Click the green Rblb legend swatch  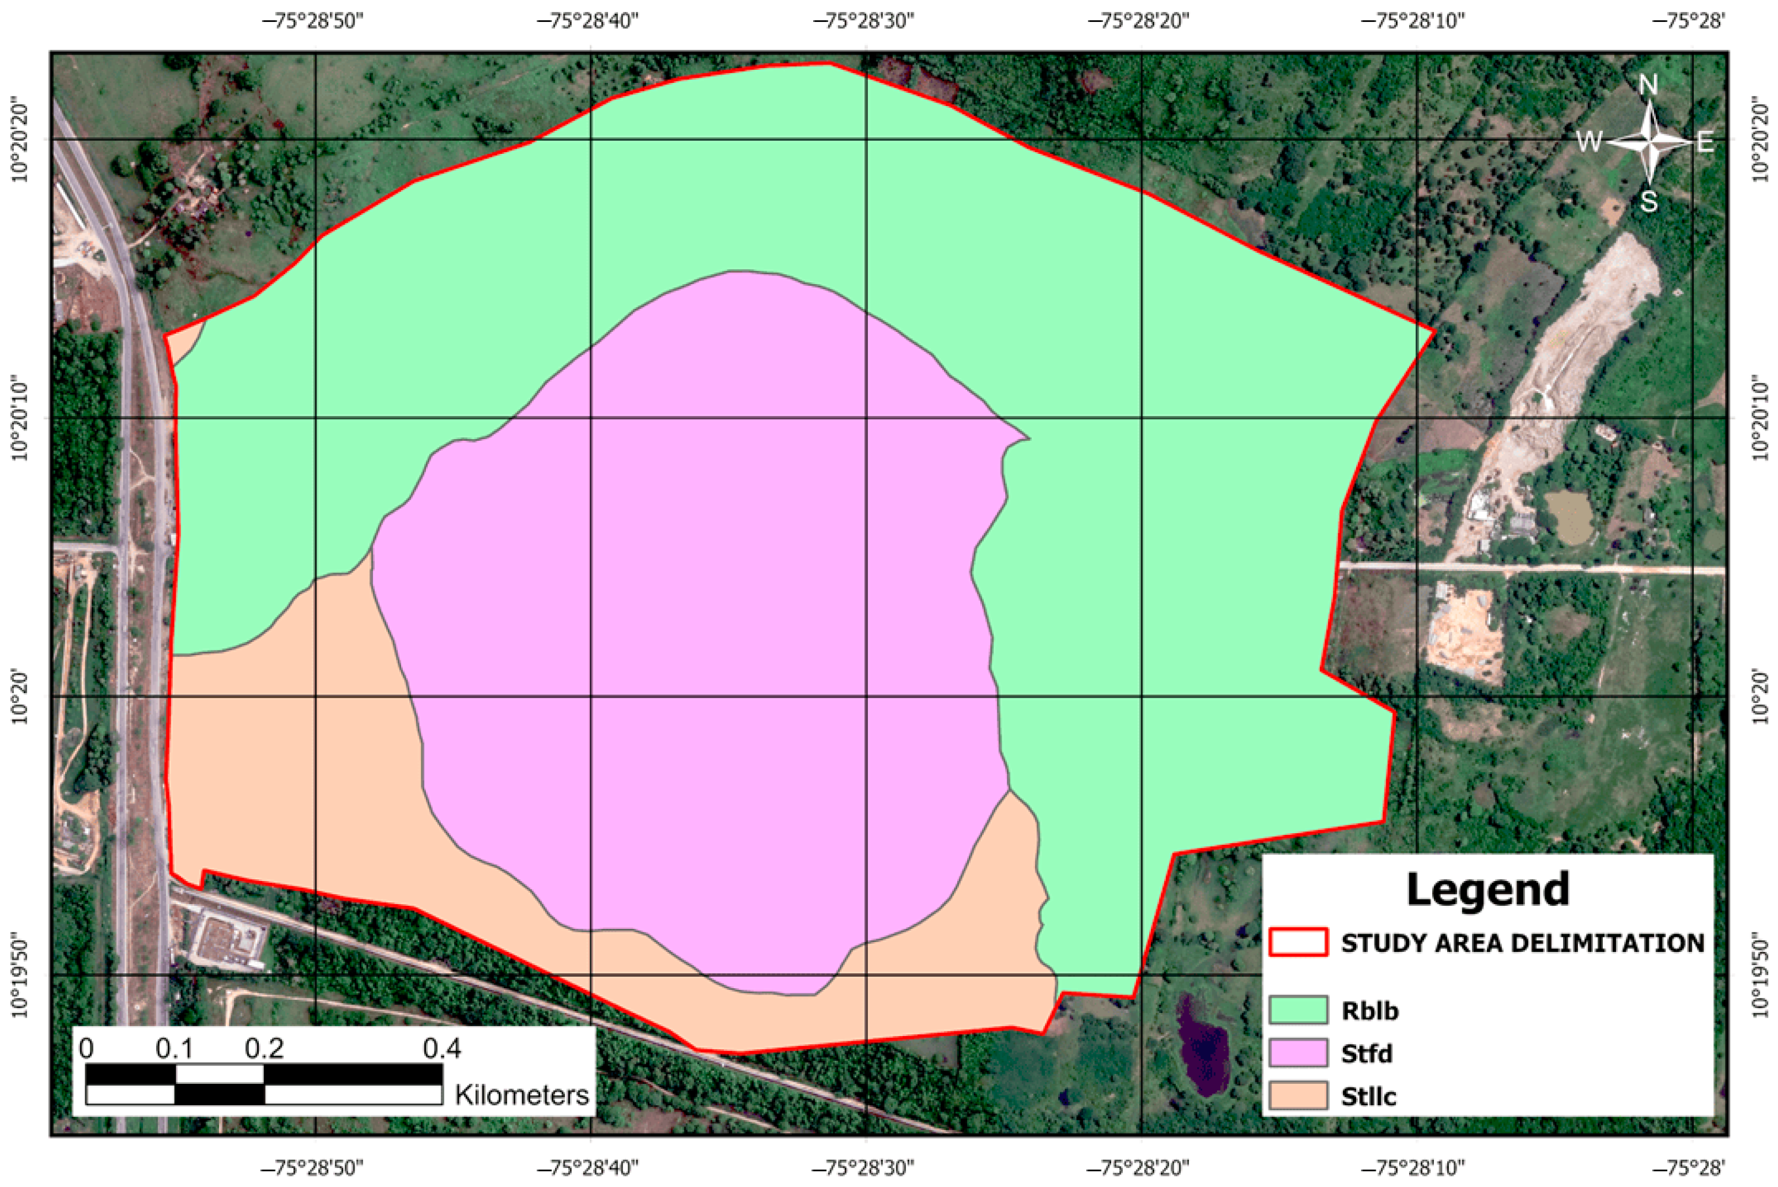pyautogui.click(x=1298, y=1010)
